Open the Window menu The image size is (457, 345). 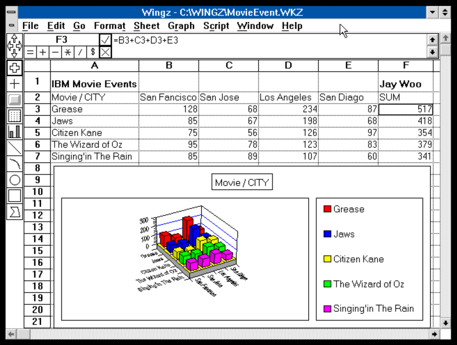tap(255, 26)
